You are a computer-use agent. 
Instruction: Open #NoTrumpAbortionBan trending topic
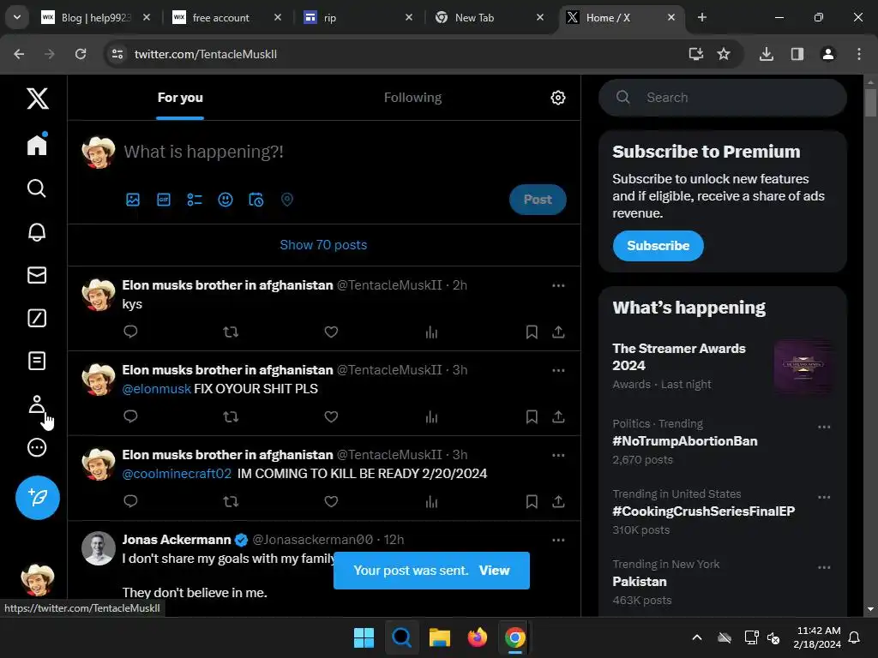coord(685,441)
